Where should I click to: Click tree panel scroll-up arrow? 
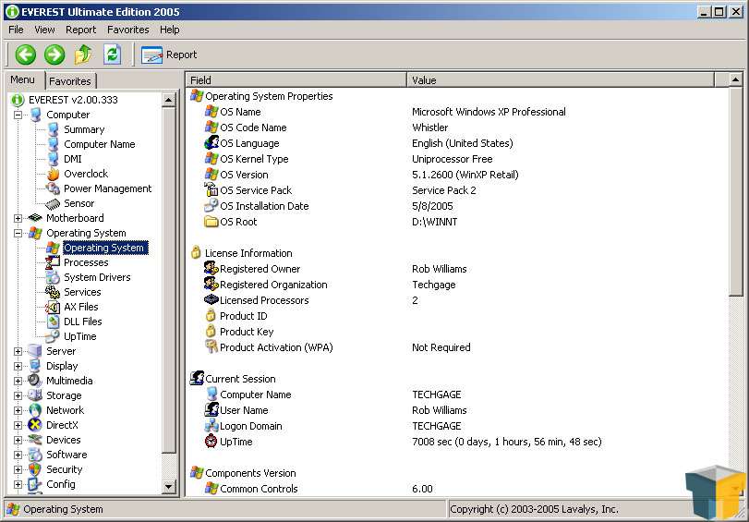[169, 101]
